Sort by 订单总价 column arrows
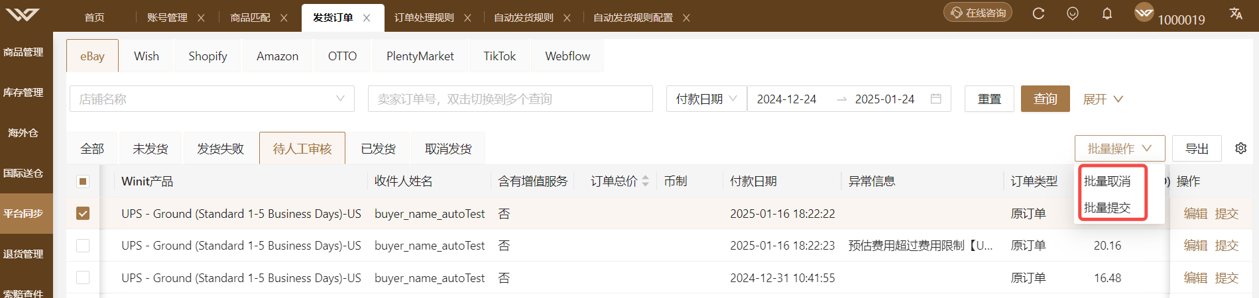The width and height of the screenshot is (1259, 298). click(x=645, y=181)
